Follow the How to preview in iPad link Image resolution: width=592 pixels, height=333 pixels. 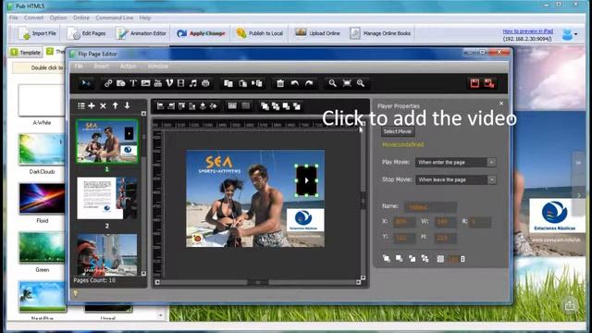(x=527, y=31)
